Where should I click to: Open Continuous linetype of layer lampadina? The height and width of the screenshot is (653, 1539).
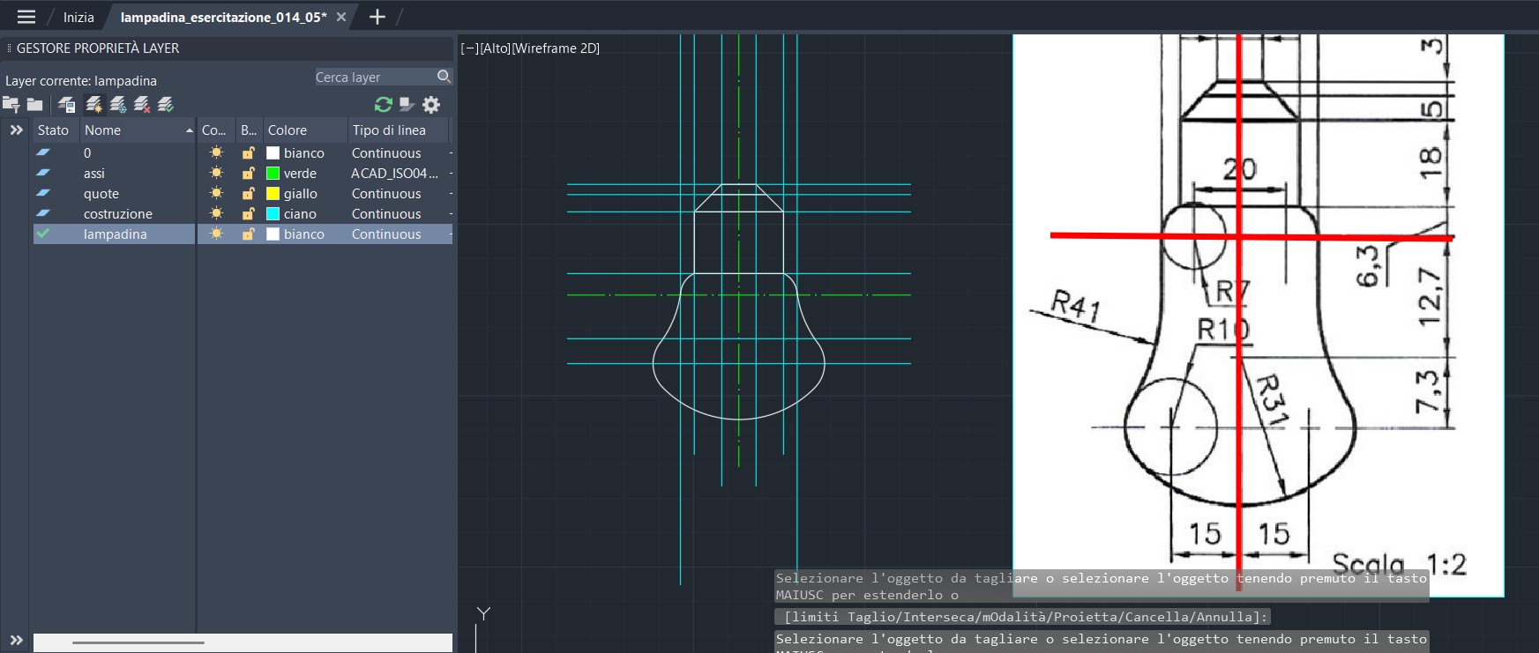point(386,234)
